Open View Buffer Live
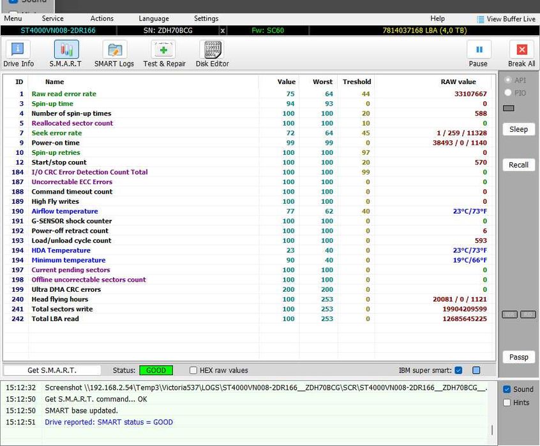The image size is (540, 446). pyautogui.click(x=506, y=19)
